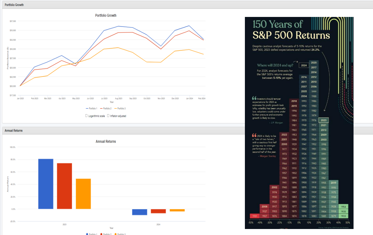Click the 'Where will 2024 end up?' heading

275,65
